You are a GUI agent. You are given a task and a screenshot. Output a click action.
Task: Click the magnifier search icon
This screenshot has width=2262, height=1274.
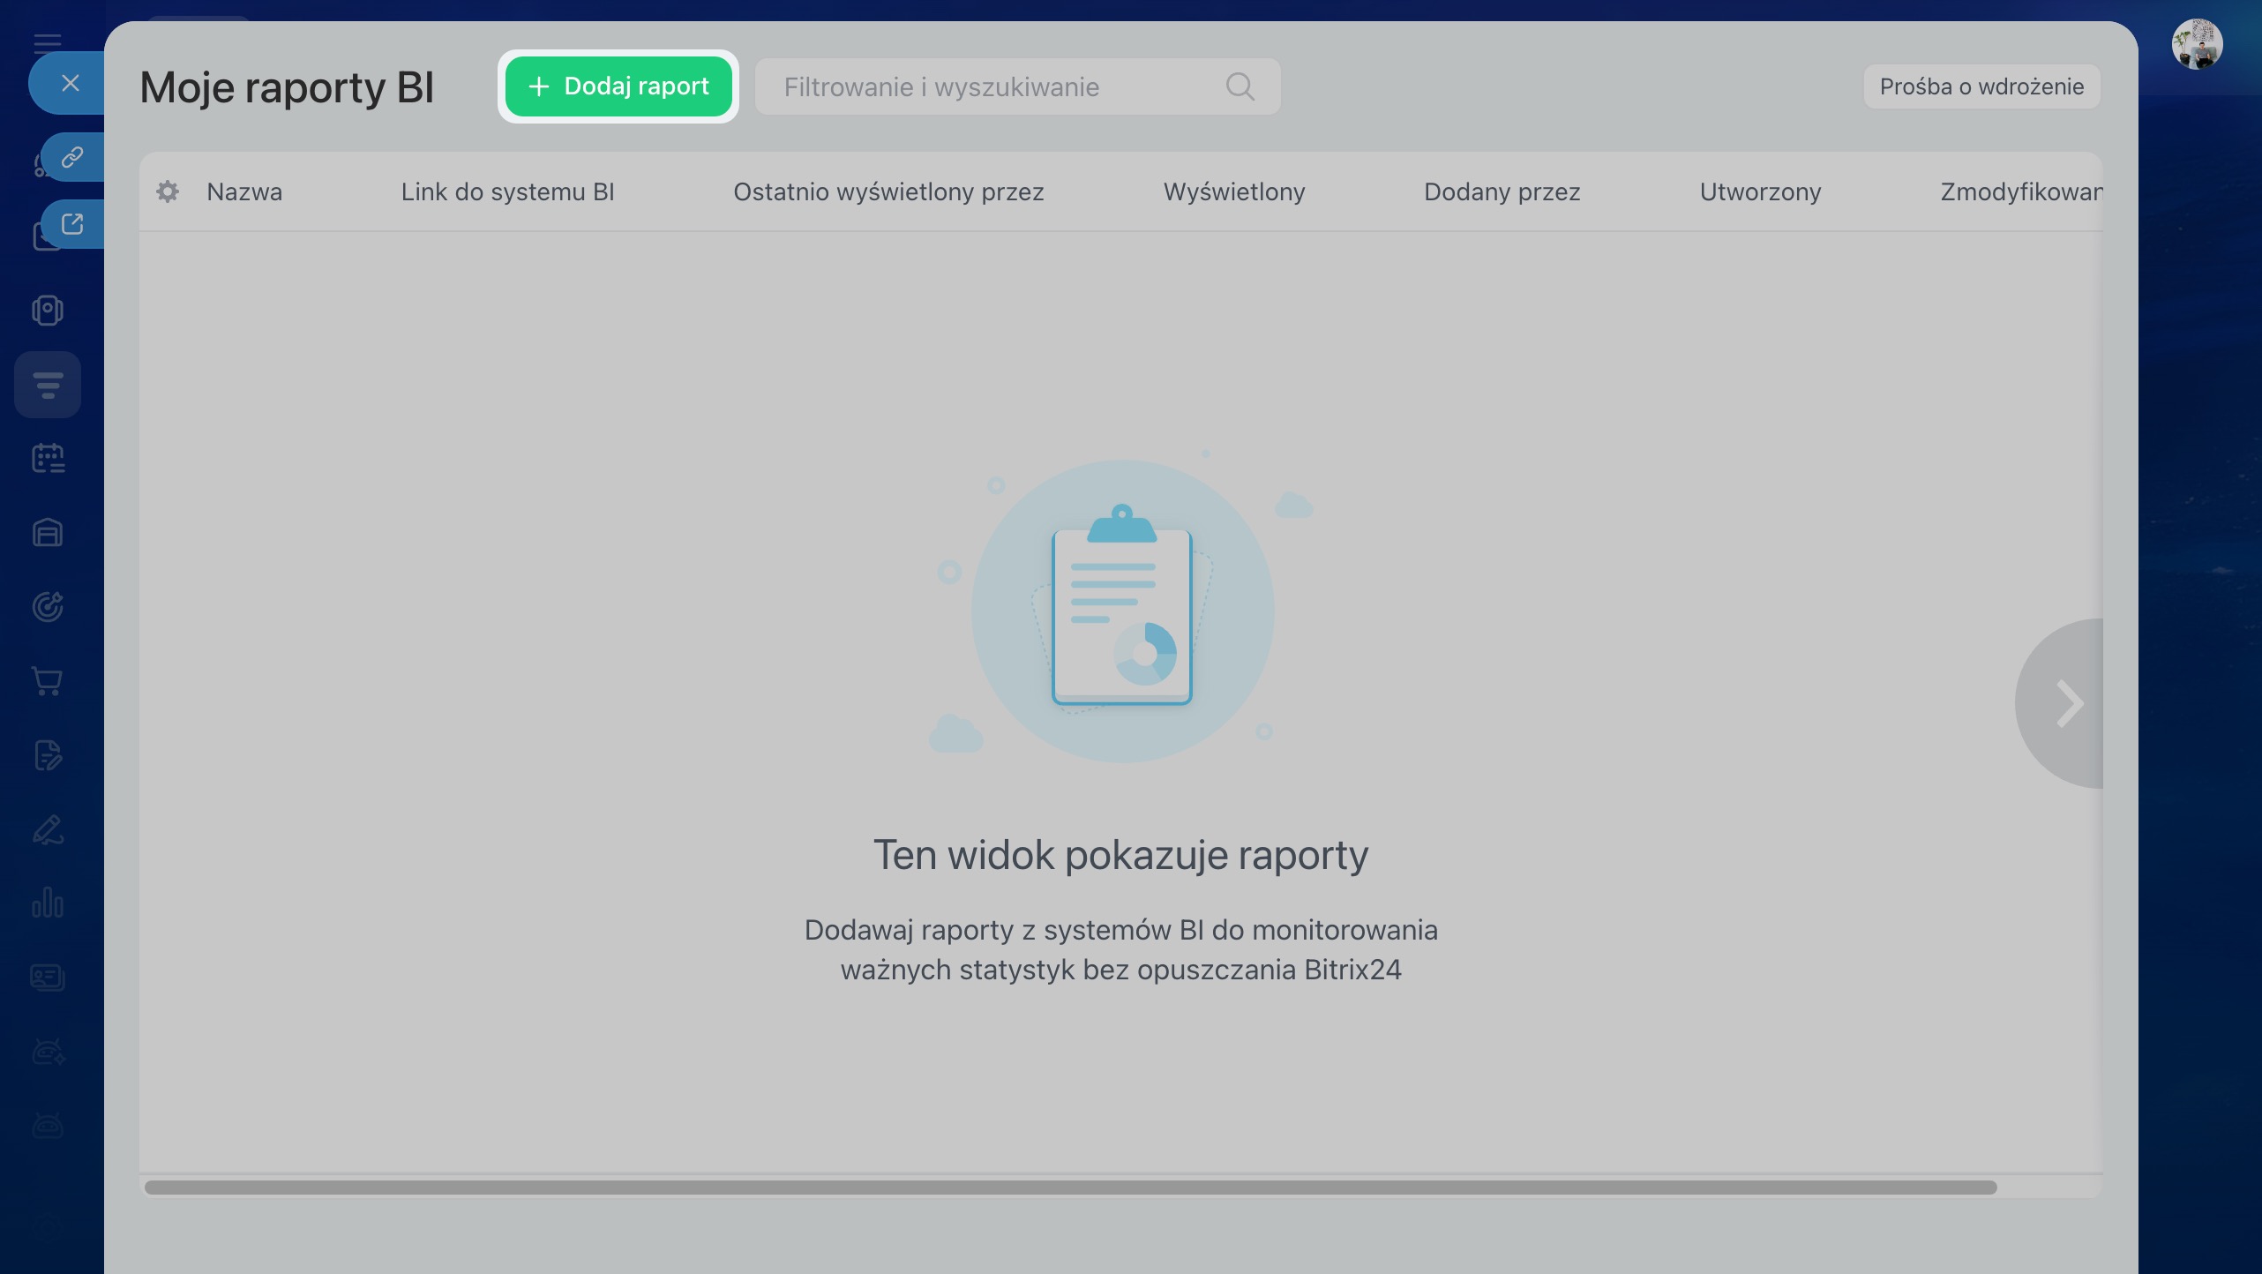tap(1240, 86)
